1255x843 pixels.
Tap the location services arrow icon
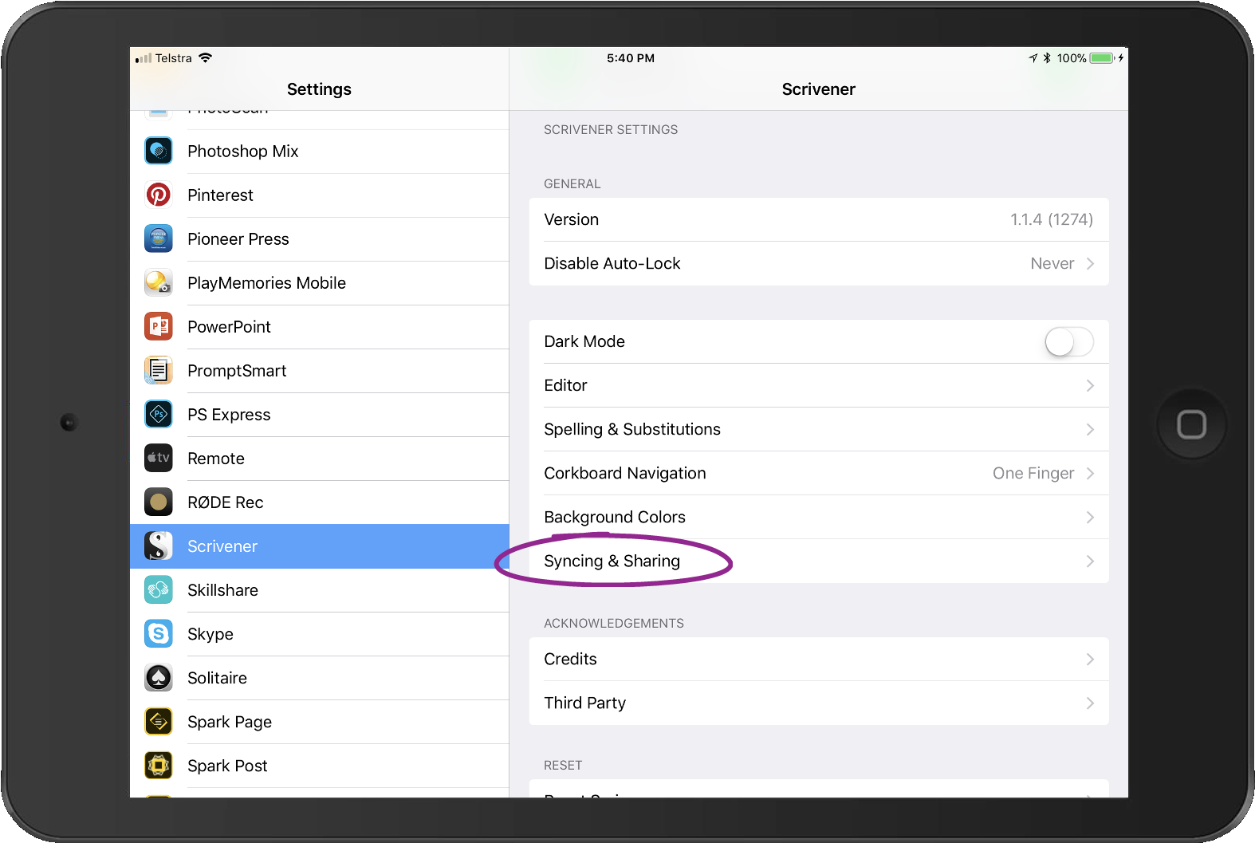(1033, 58)
